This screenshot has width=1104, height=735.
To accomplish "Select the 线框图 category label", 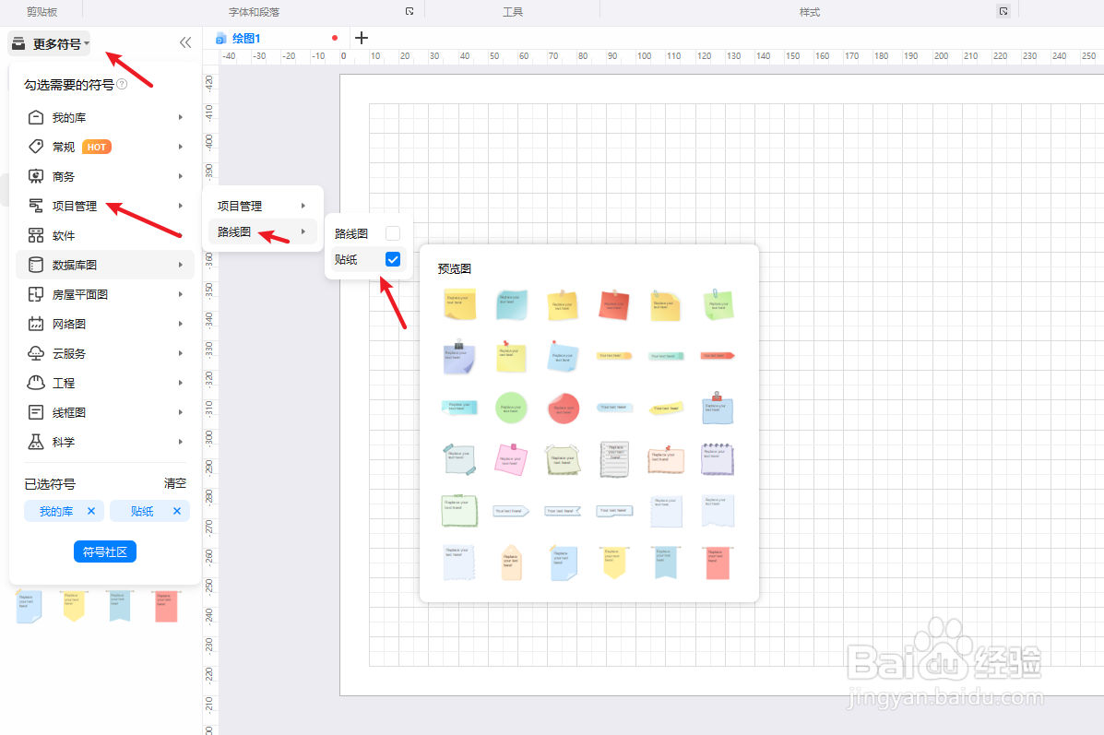I will coord(69,412).
